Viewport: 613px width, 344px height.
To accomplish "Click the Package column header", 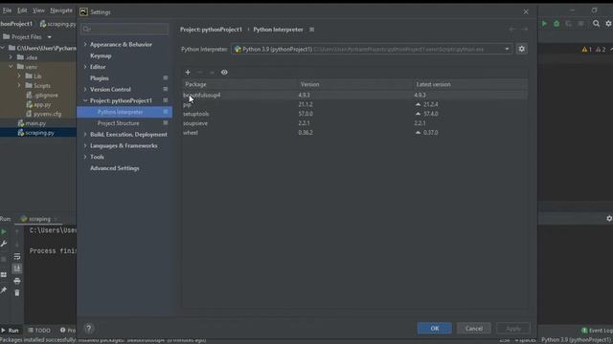I will (195, 84).
